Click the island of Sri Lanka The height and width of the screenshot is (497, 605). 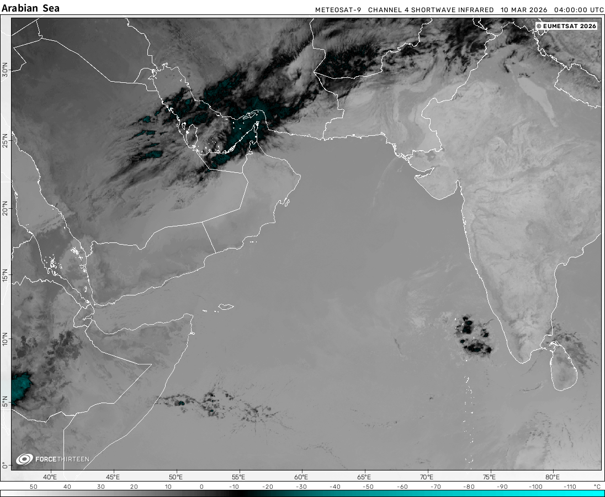pos(564,367)
